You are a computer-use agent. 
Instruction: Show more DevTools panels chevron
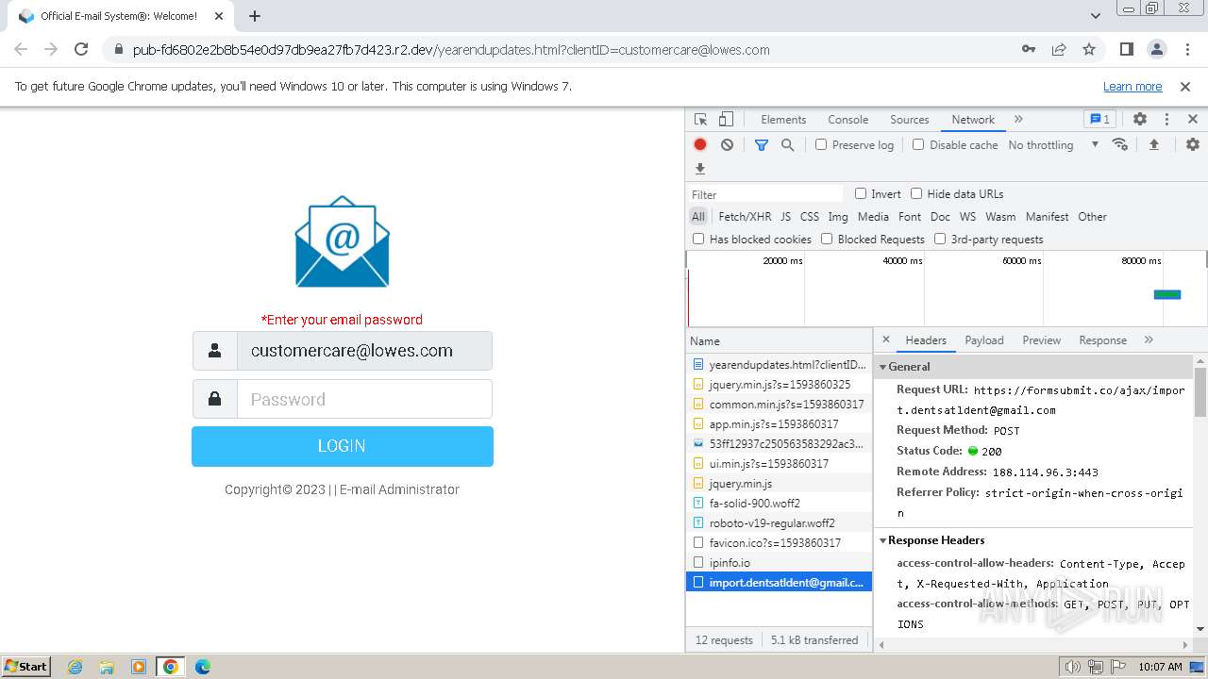(1018, 120)
